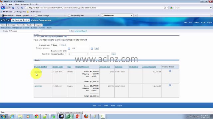Go to the Firefox home page icon

tap(22, 8)
